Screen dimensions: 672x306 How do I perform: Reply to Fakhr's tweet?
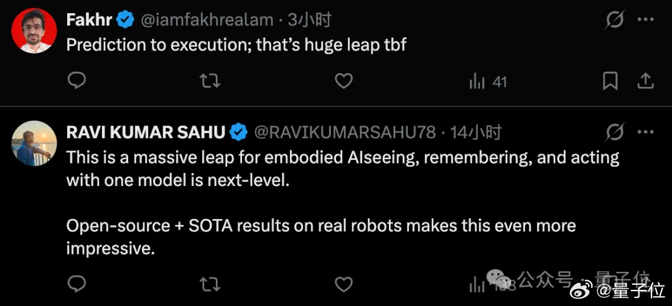pos(77,81)
